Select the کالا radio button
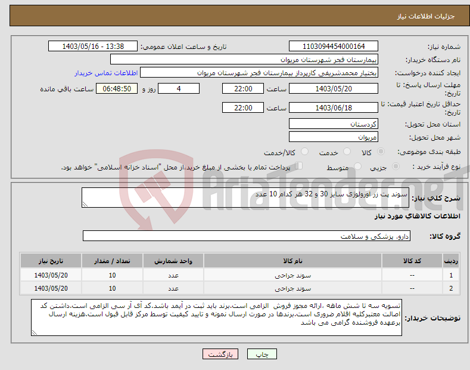This screenshot has width=470, height=370. (x=381, y=152)
